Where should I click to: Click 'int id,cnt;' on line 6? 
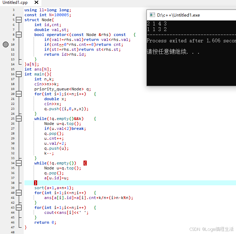pos(48,25)
